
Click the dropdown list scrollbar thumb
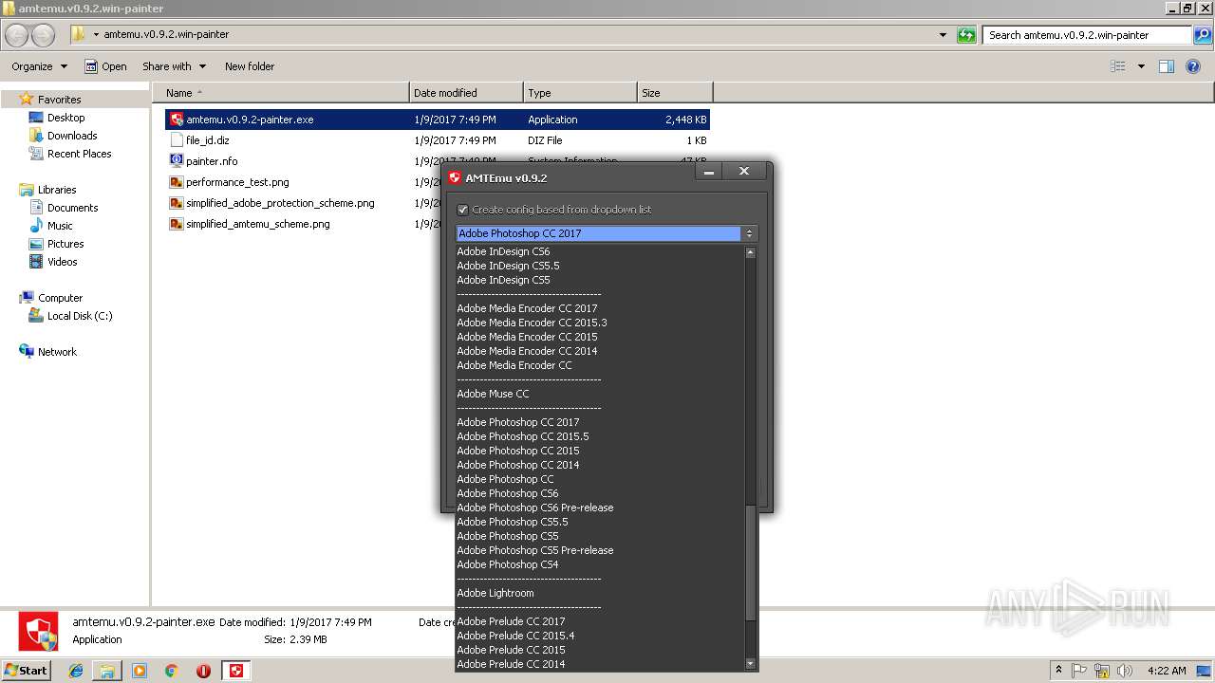(751, 563)
